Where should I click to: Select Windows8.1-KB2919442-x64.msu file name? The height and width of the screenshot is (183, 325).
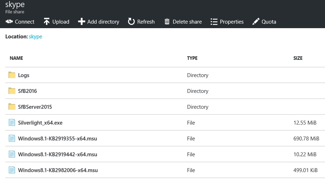click(57, 154)
